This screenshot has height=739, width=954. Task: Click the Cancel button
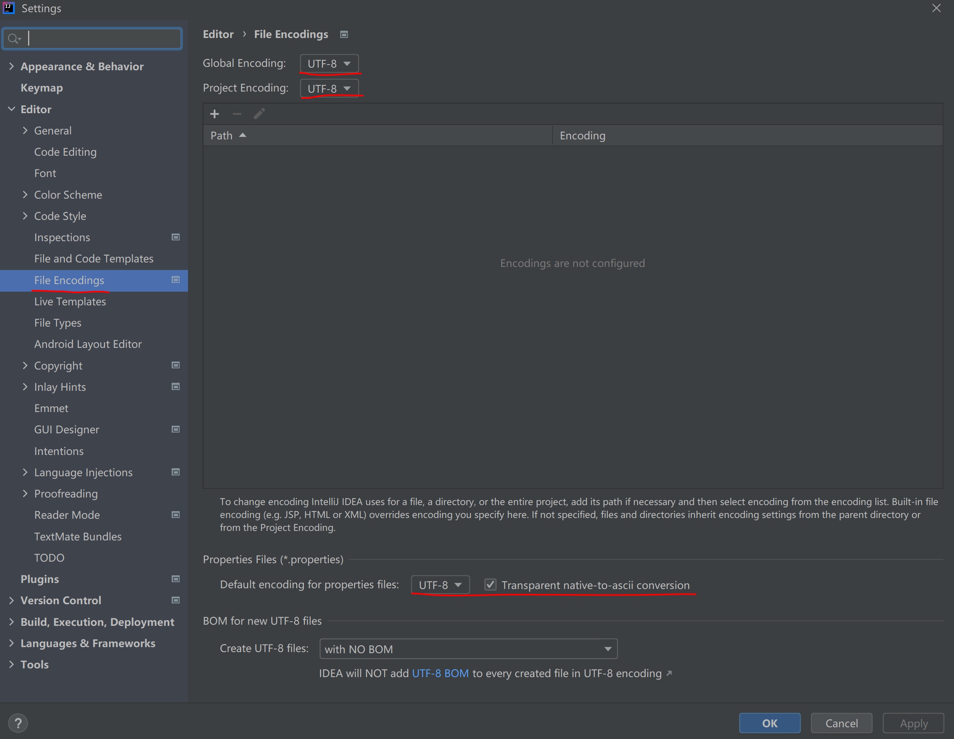(x=841, y=723)
